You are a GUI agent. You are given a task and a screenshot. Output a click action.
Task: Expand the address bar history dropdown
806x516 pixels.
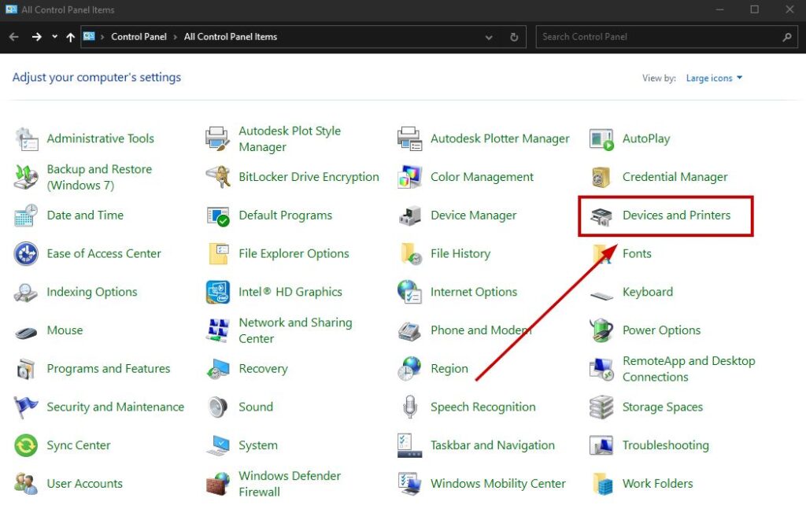(x=489, y=37)
